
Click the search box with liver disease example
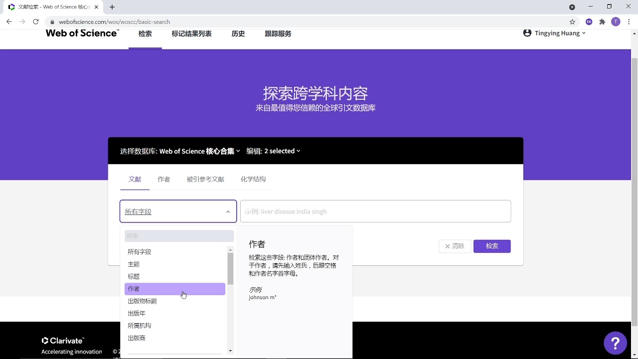(x=375, y=211)
